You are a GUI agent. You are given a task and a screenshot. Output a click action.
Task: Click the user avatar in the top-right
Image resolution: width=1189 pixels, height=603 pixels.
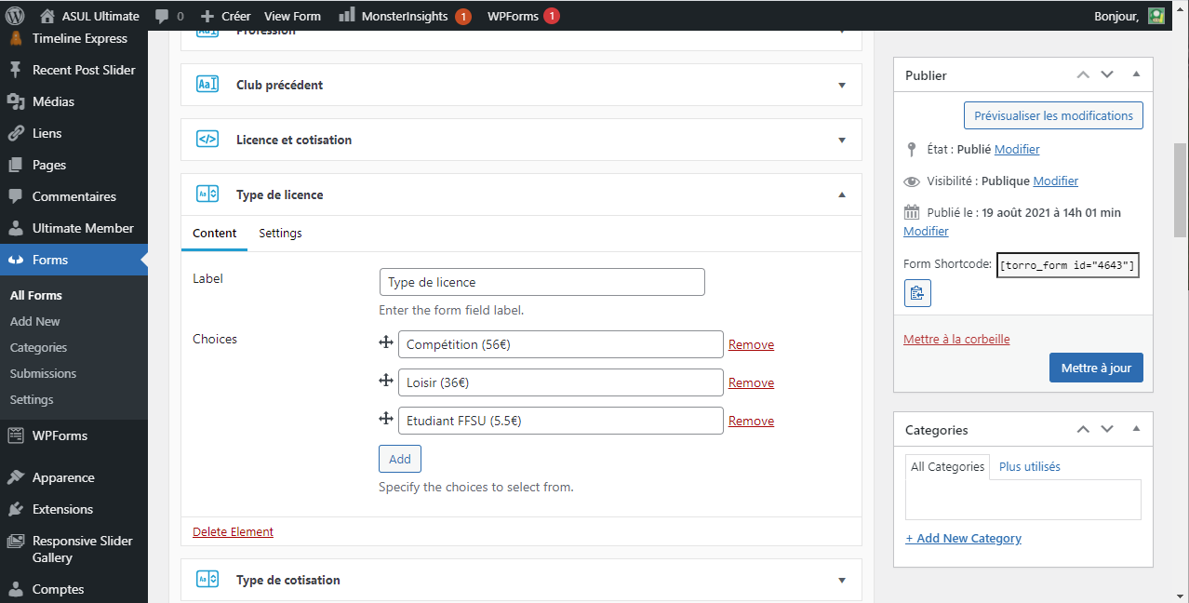coord(1156,16)
